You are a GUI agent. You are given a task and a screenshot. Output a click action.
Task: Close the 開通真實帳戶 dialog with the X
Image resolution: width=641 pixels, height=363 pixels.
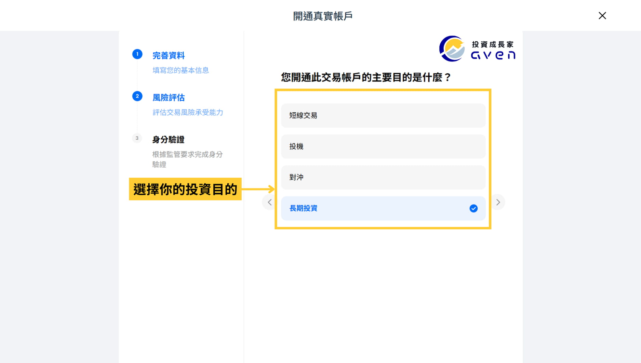(x=602, y=16)
